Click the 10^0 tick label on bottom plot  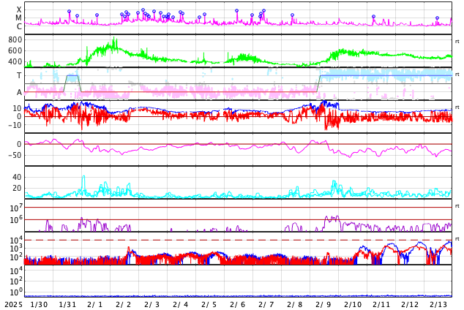(15, 292)
